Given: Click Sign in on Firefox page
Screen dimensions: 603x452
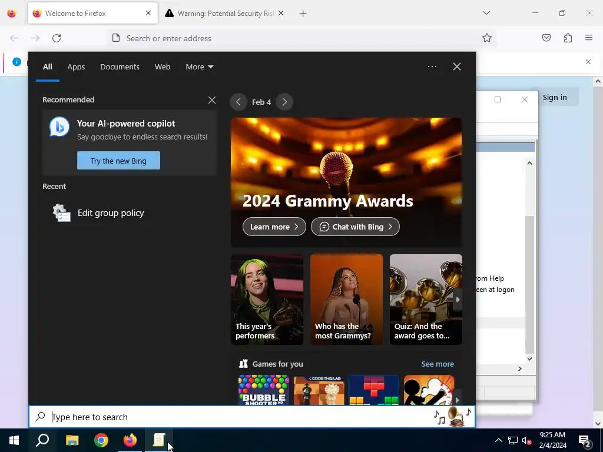Looking at the screenshot, I should coord(555,98).
